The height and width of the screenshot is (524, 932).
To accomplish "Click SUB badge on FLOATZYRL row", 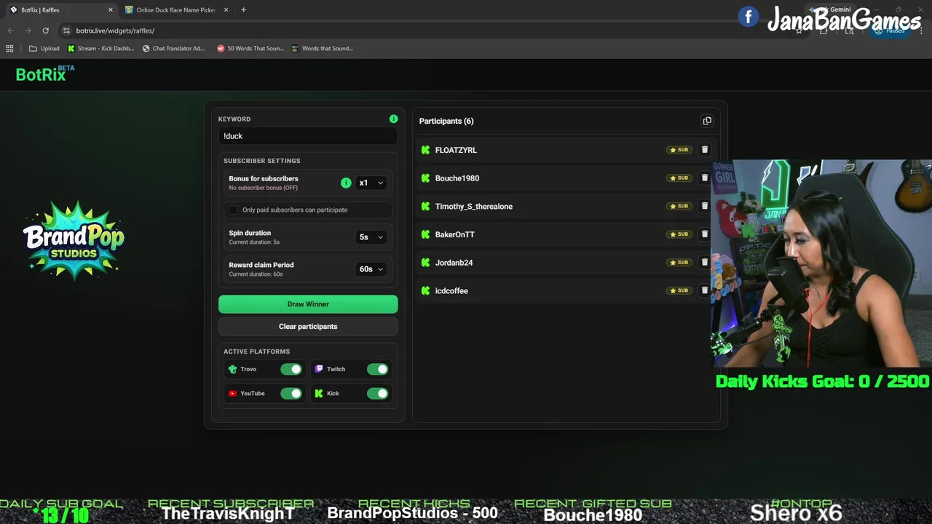I will 679,150.
